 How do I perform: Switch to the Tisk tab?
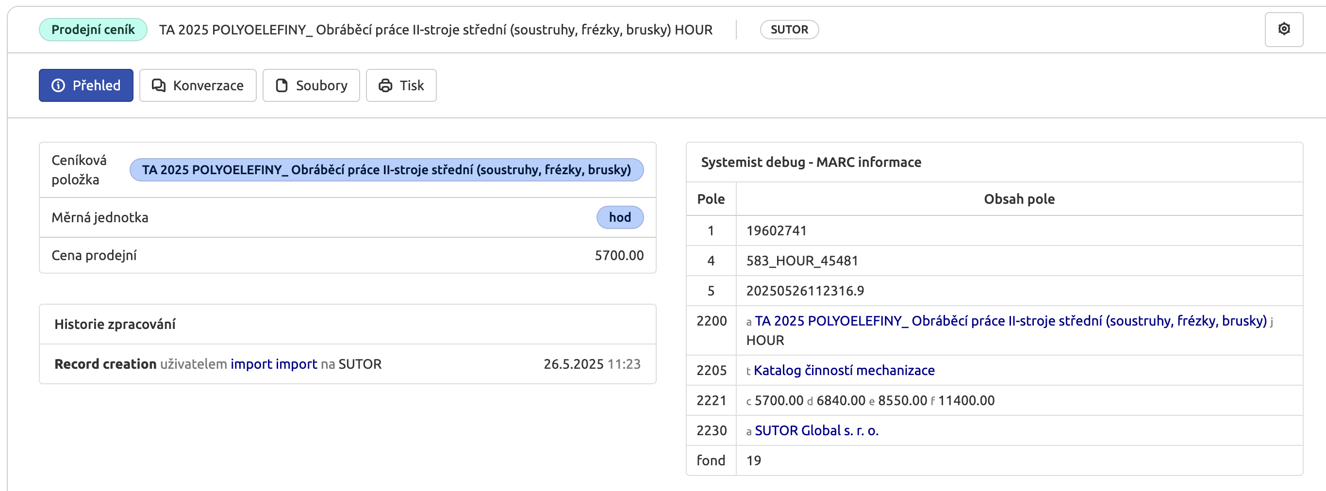[401, 85]
